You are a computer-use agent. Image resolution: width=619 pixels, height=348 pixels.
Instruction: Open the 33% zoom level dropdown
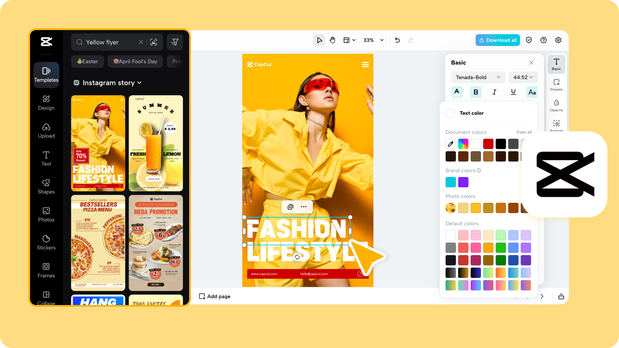[x=372, y=40]
